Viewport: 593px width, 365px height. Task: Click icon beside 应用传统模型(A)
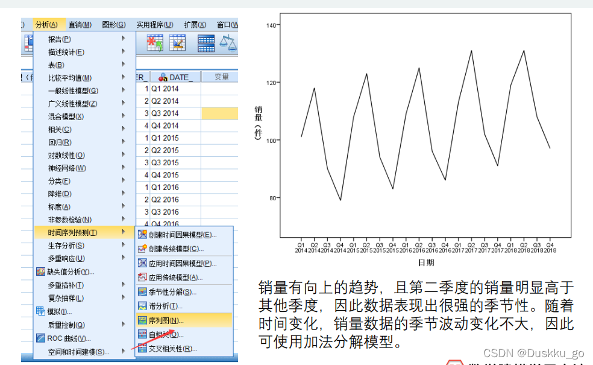click(142, 278)
